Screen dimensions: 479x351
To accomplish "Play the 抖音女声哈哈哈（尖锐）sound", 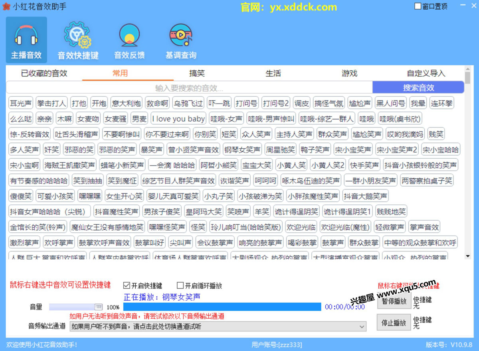I will tap(49, 211).
